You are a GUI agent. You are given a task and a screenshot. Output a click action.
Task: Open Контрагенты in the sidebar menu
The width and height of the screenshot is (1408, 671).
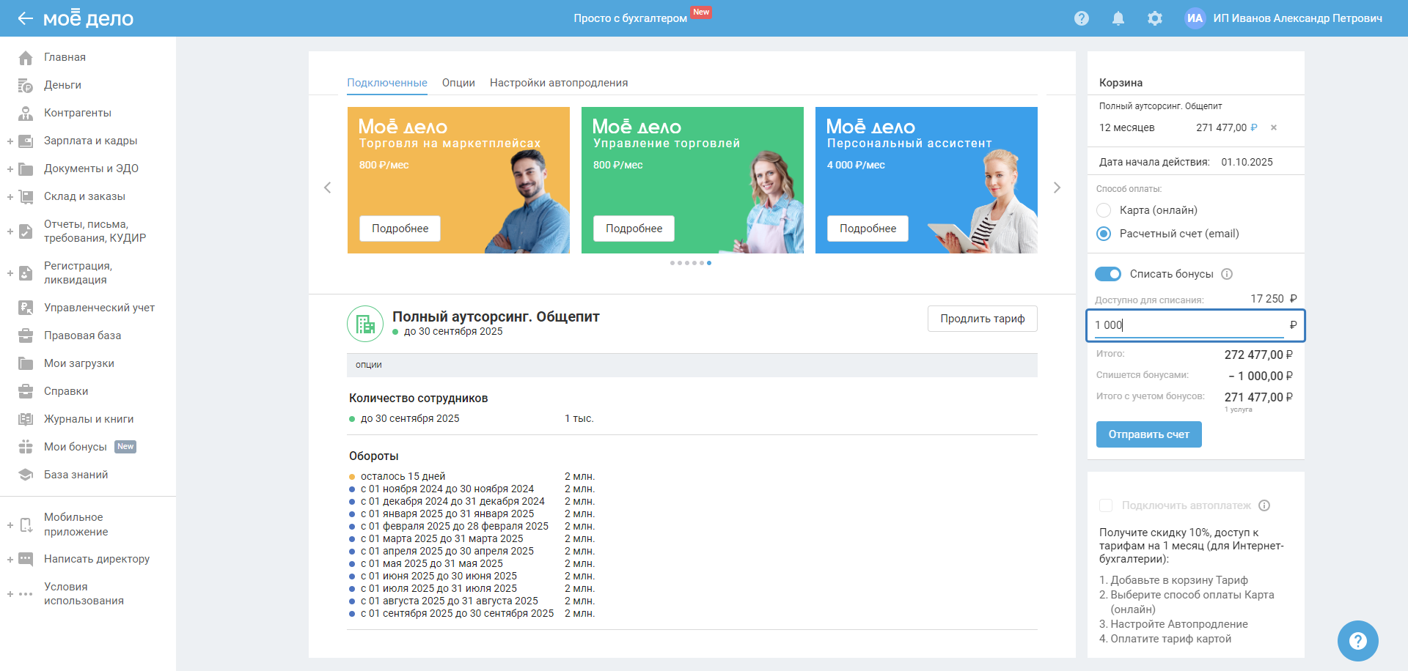pyautogui.click(x=78, y=113)
